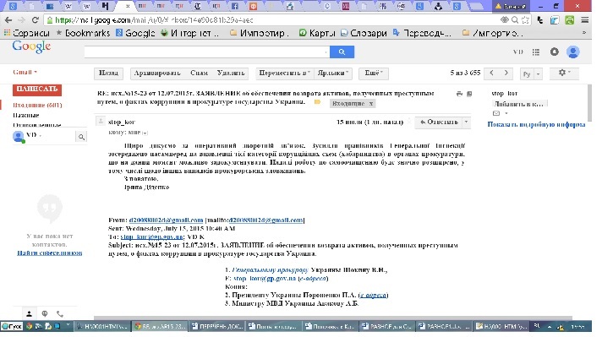Click the system tray show hidden icons arrow

pos(550,327)
